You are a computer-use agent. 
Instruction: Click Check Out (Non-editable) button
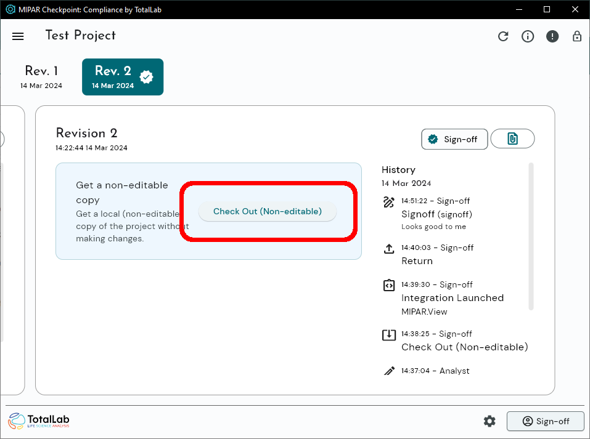click(268, 212)
